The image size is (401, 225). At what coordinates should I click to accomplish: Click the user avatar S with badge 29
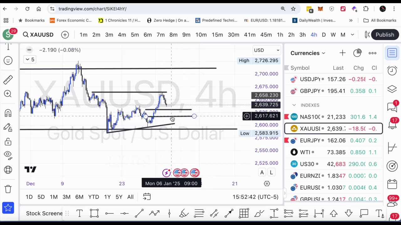[x=9, y=34]
